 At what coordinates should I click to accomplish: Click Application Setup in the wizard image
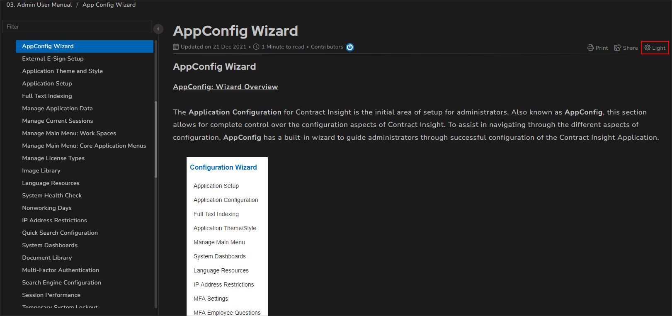(216, 186)
